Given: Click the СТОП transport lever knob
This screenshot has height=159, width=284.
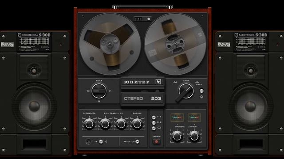Looking at the screenshot, I should click(x=186, y=91).
